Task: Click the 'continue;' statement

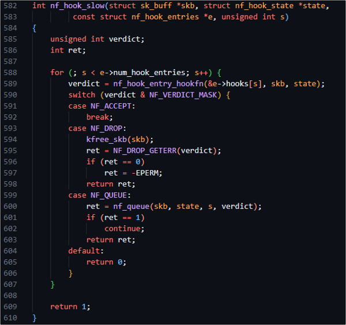Action: (124, 229)
